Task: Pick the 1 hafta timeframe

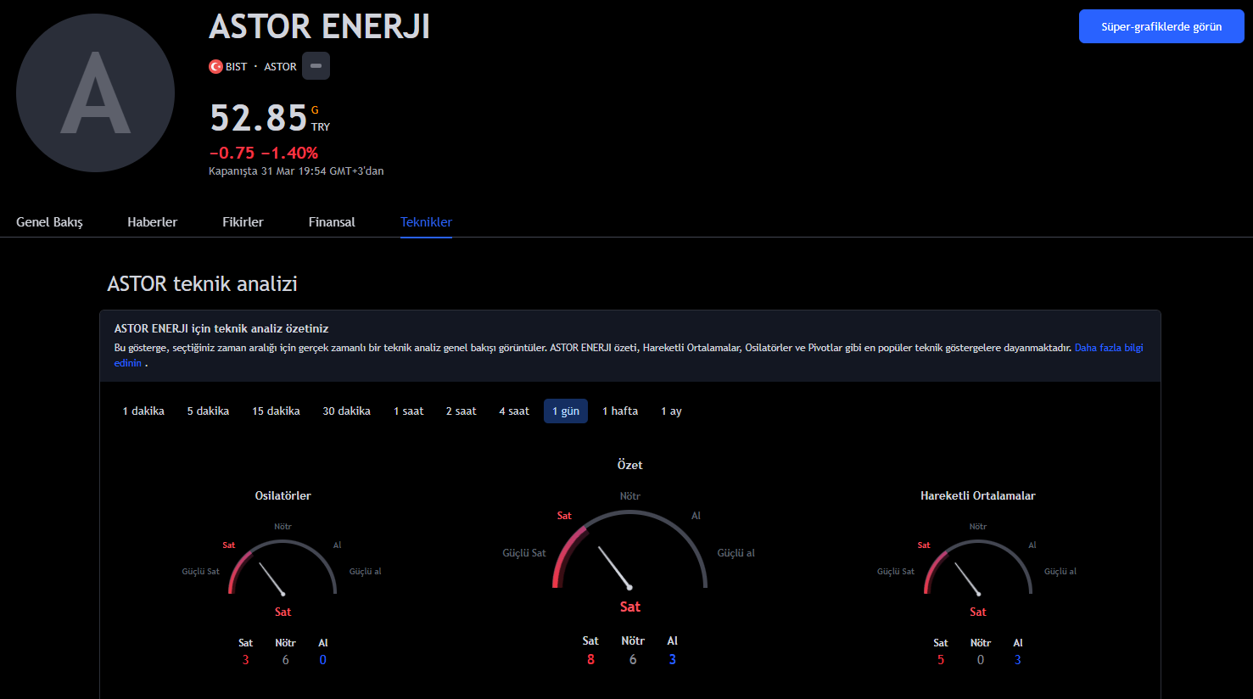Action: (x=619, y=411)
